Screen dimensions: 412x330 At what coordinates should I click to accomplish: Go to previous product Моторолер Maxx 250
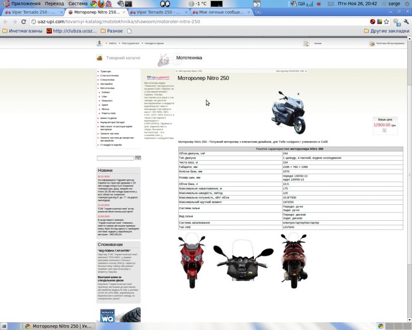190,71
